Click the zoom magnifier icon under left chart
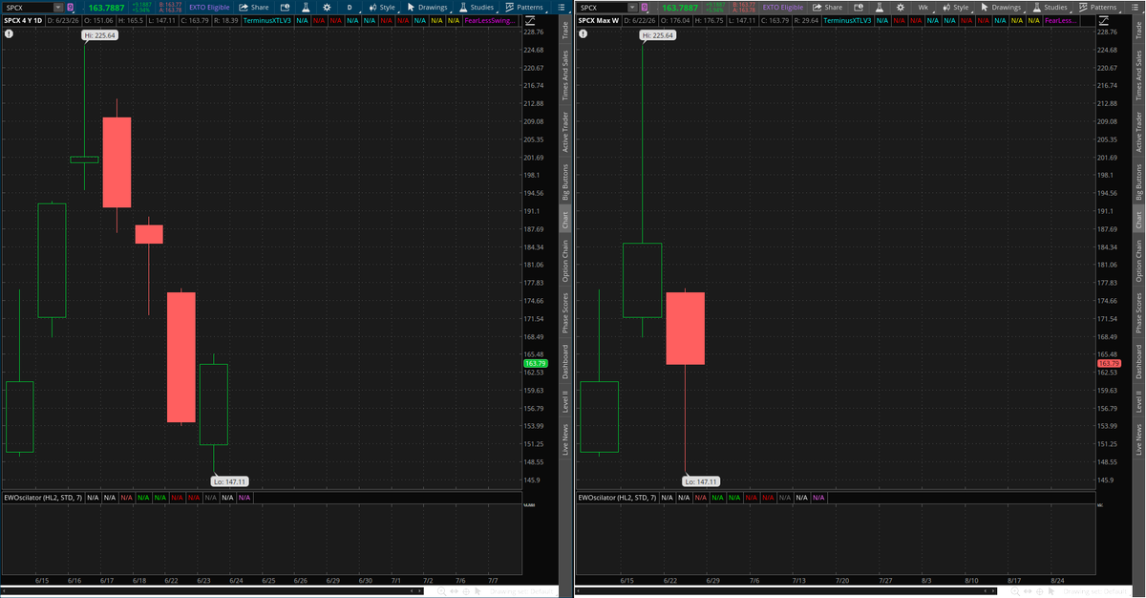Viewport: 1146px width, 598px height. click(x=441, y=591)
